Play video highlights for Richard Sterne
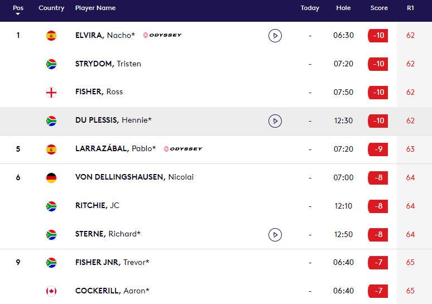Screen dimensions: 432x304 click(275, 234)
